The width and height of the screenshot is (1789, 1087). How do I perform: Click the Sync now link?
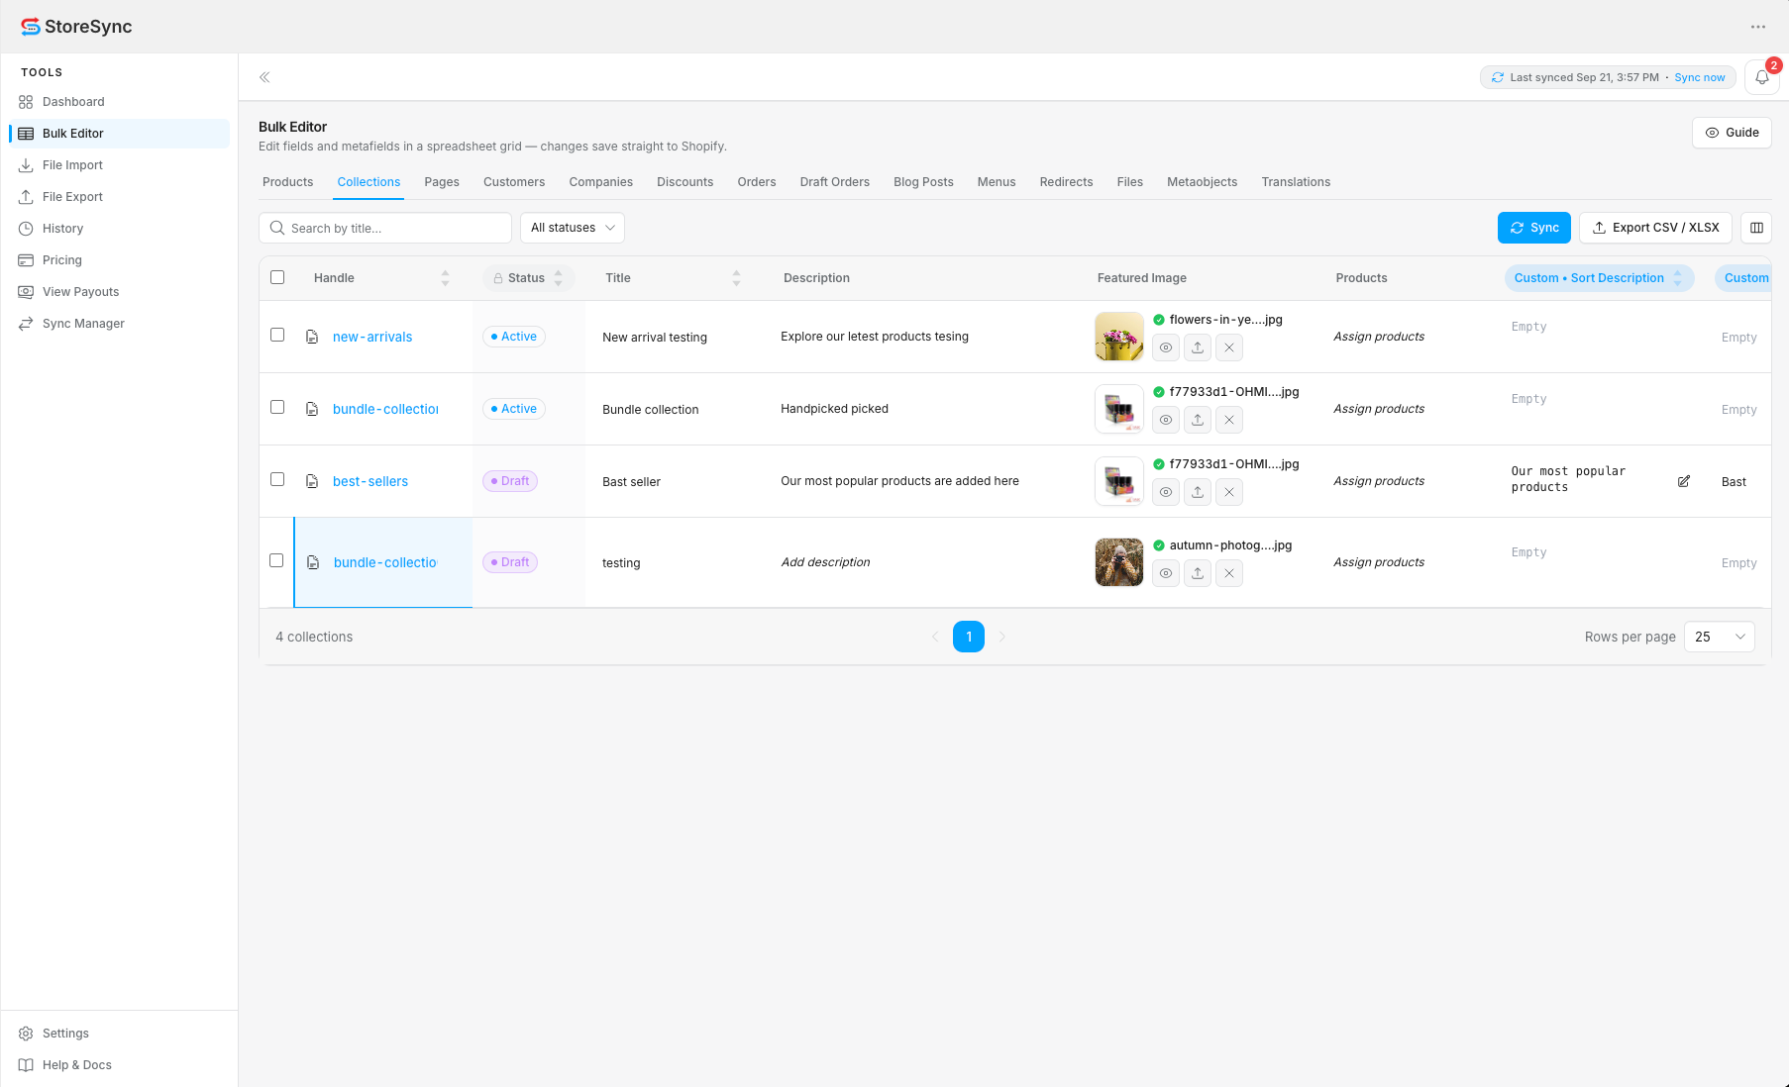[x=1700, y=77]
